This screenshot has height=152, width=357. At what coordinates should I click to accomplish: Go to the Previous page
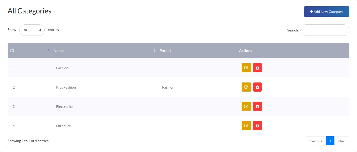[315, 141]
